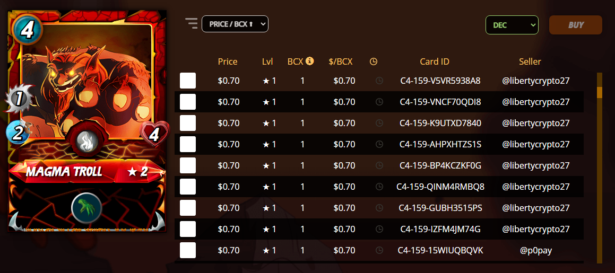Click the clock icon for card C4-159-V5VR5938A8
Screen dimensions: 615x273
(x=379, y=81)
